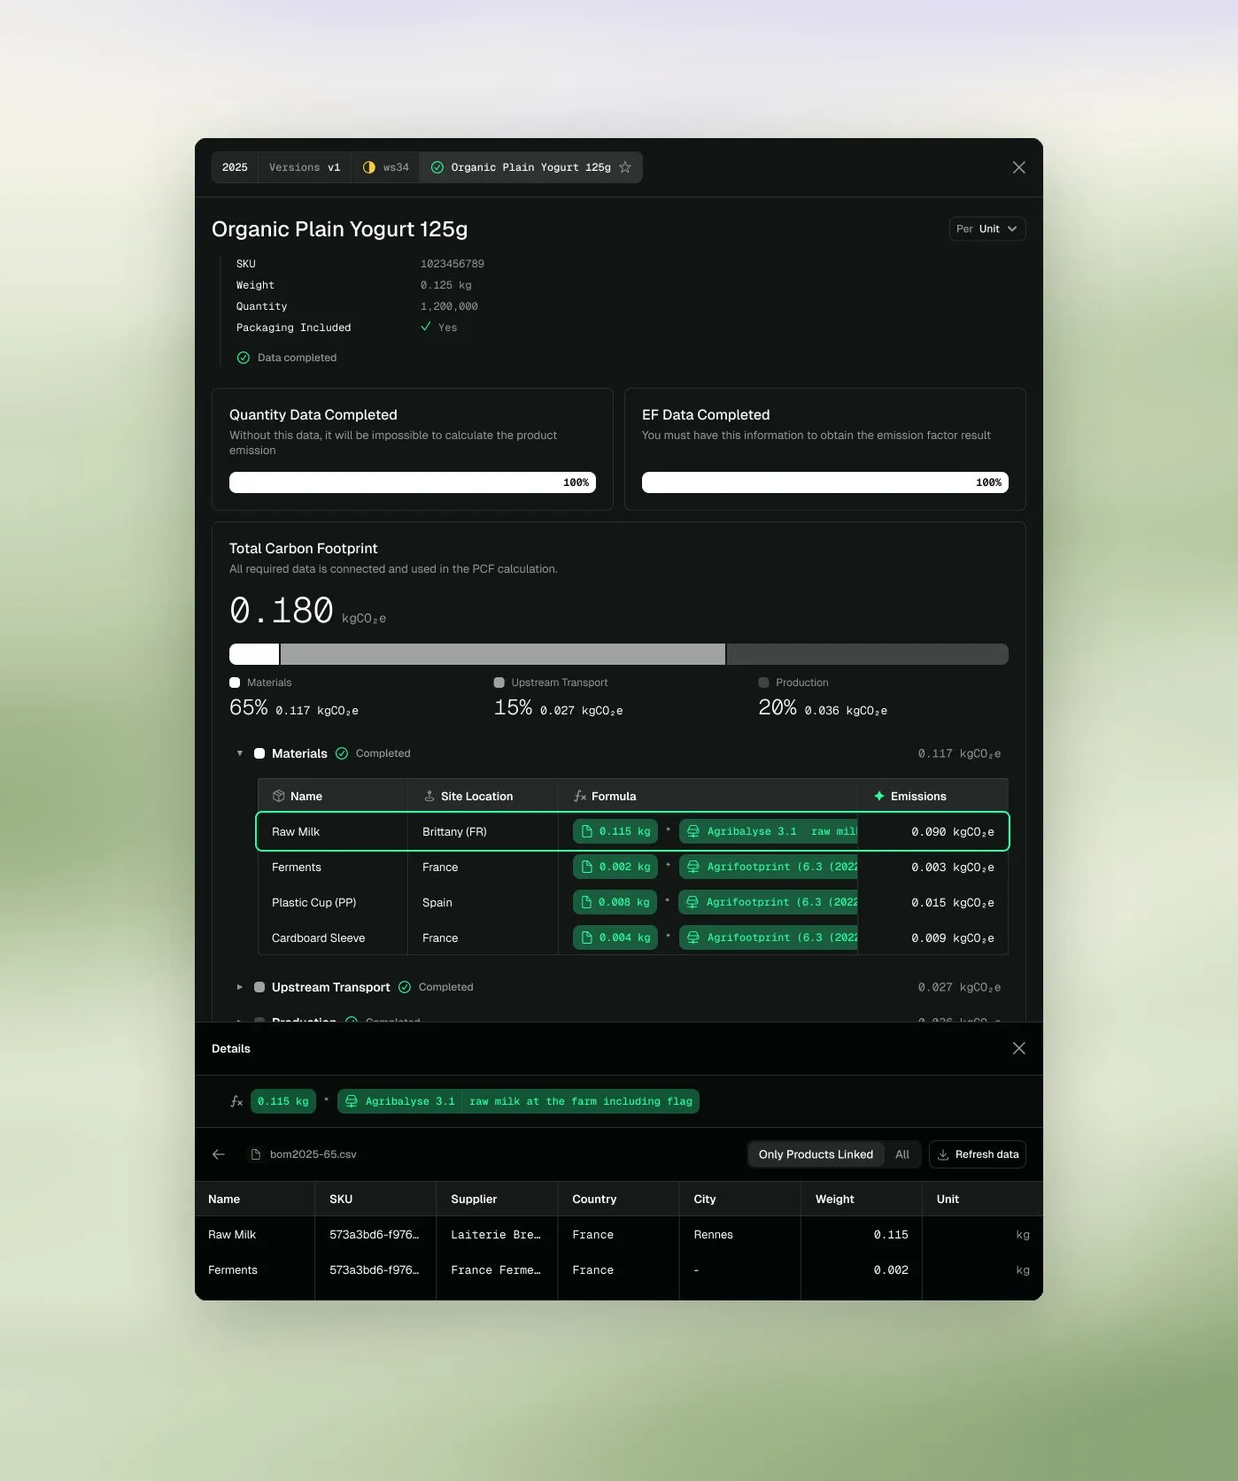Click the Production legend swatch
Image resolution: width=1238 pixels, height=1481 pixels.
pyautogui.click(x=763, y=683)
